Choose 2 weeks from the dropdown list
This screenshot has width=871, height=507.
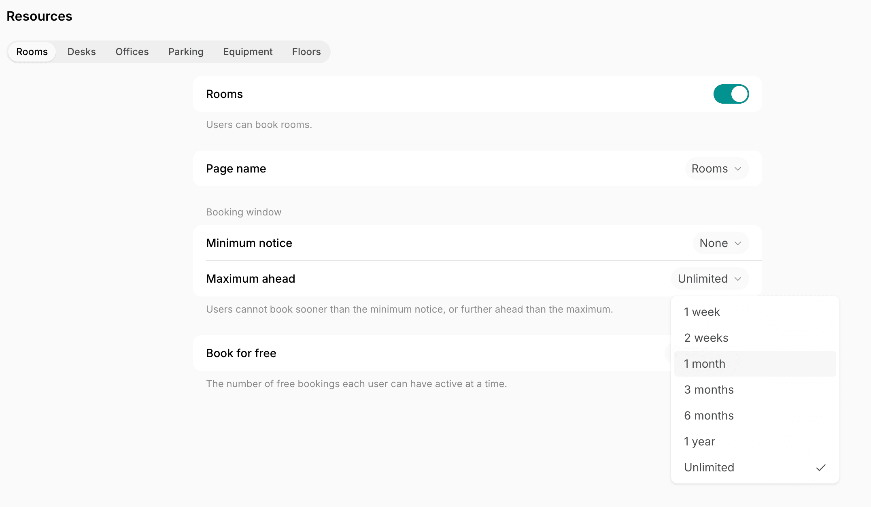point(755,338)
